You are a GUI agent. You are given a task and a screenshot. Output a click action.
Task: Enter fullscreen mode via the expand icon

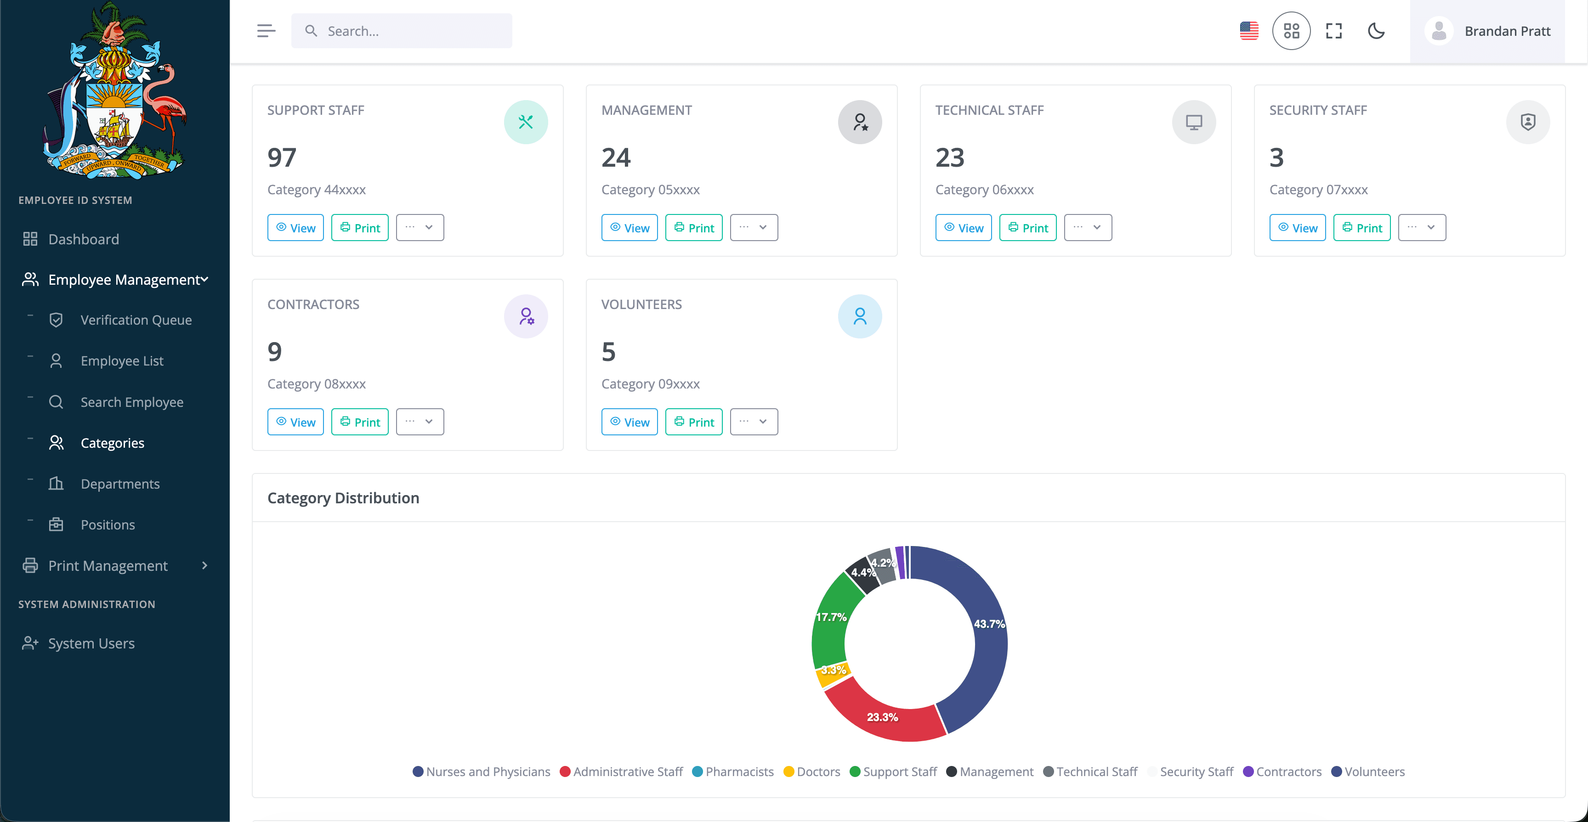1333,31
